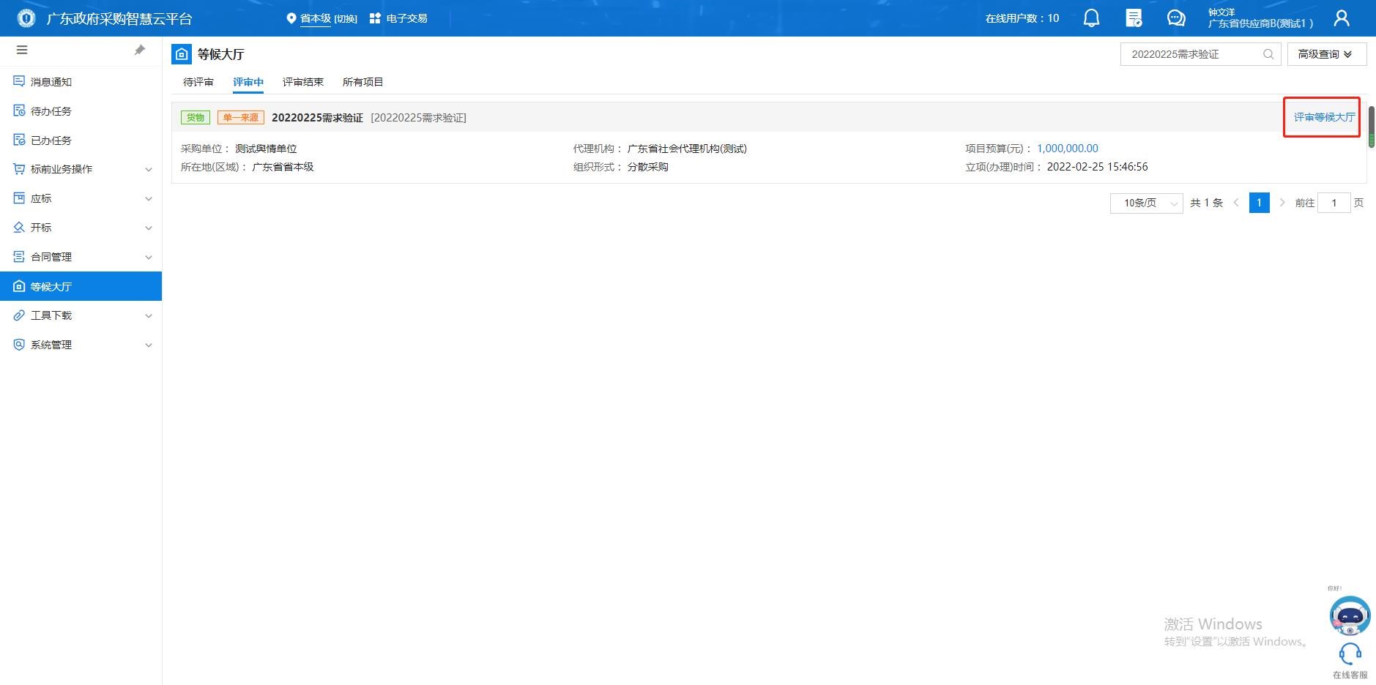Click the 广东省社会代理机构(测试) text
Viewport: 1376px width, 685px height.
click(687, 149)
